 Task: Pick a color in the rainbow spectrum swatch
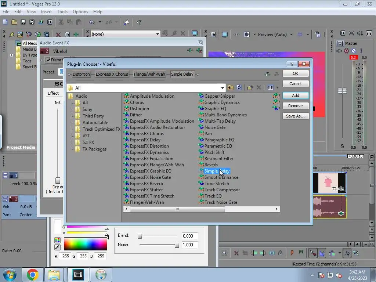[85, 244]
